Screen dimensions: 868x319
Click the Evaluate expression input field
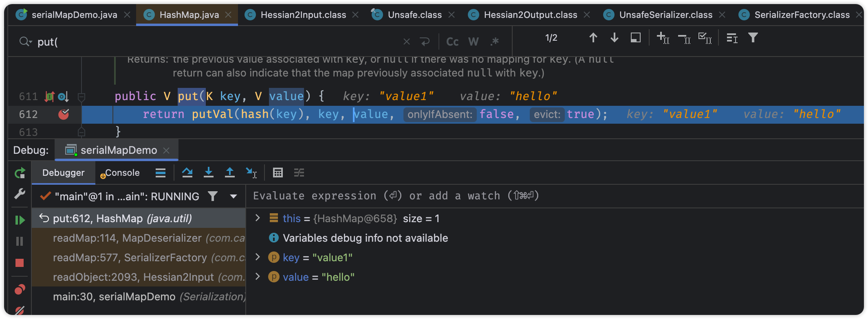pyautogui.click(x=554, y=196)
